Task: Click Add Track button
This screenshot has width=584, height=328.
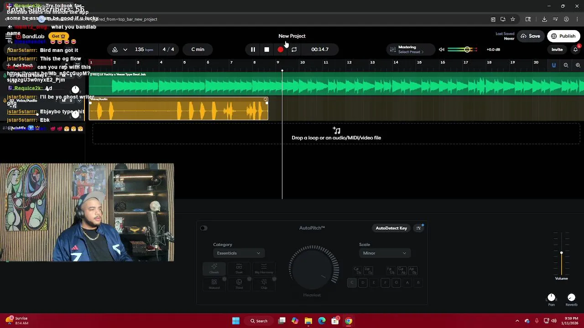Action: 20,66
